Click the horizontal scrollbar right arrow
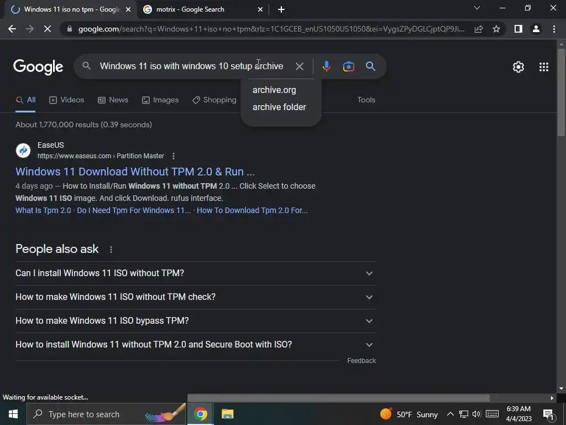The height and width of the screenshot is (425, 566). [552, 398]
